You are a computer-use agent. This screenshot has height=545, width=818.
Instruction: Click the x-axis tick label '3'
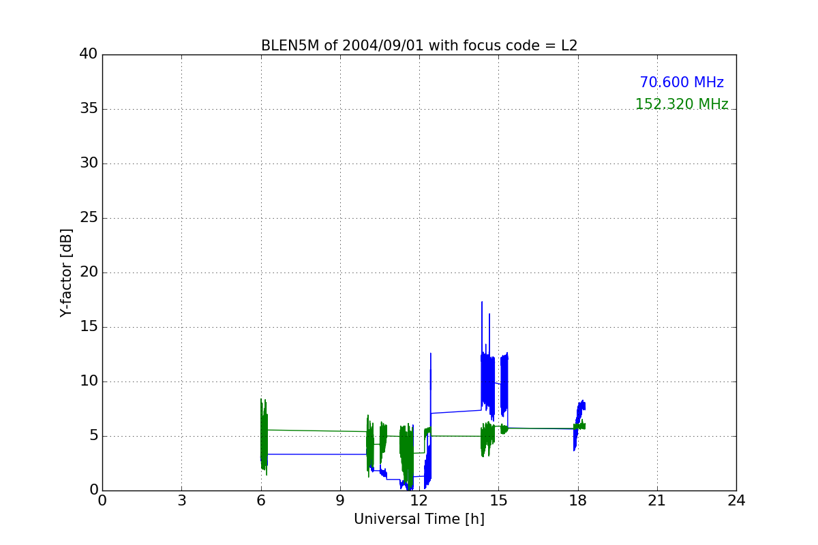click(181, 501)
